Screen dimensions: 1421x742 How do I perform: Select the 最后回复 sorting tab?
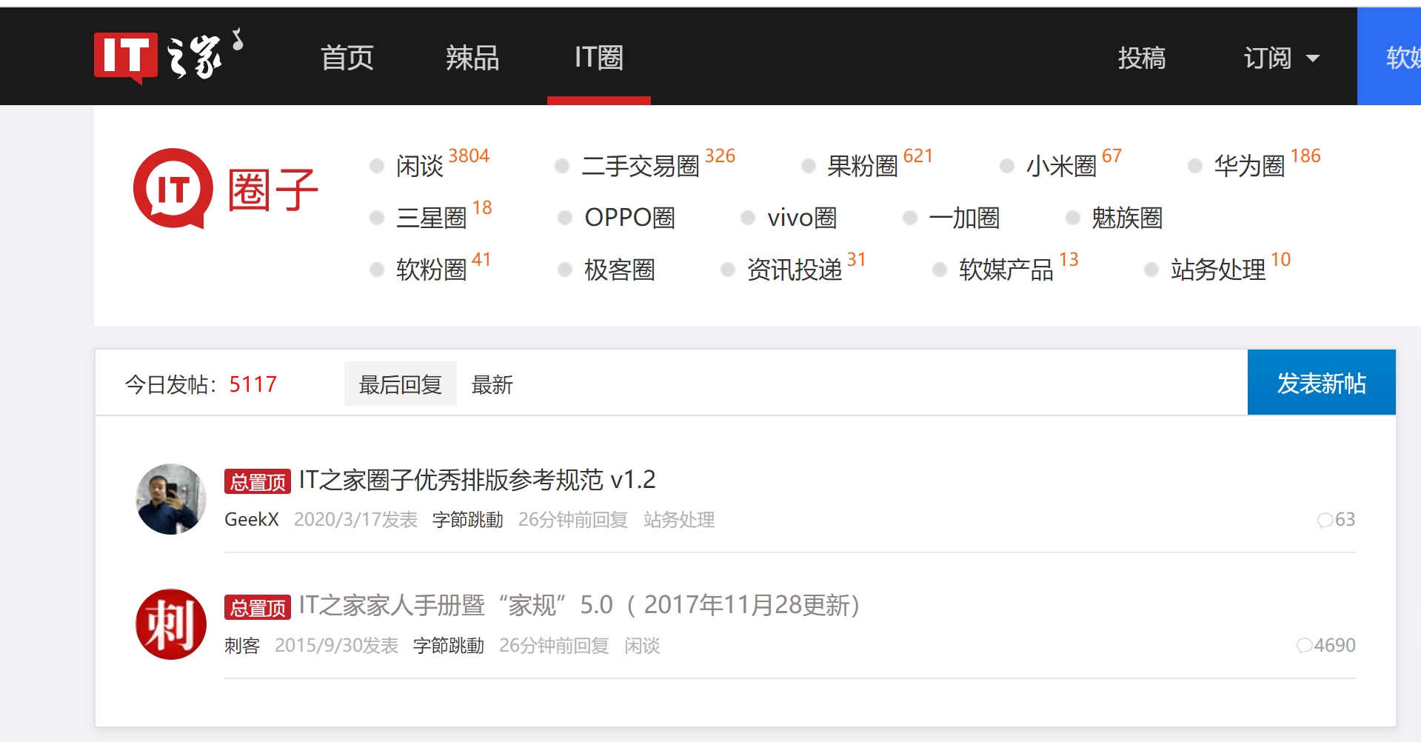pos(400,384)
